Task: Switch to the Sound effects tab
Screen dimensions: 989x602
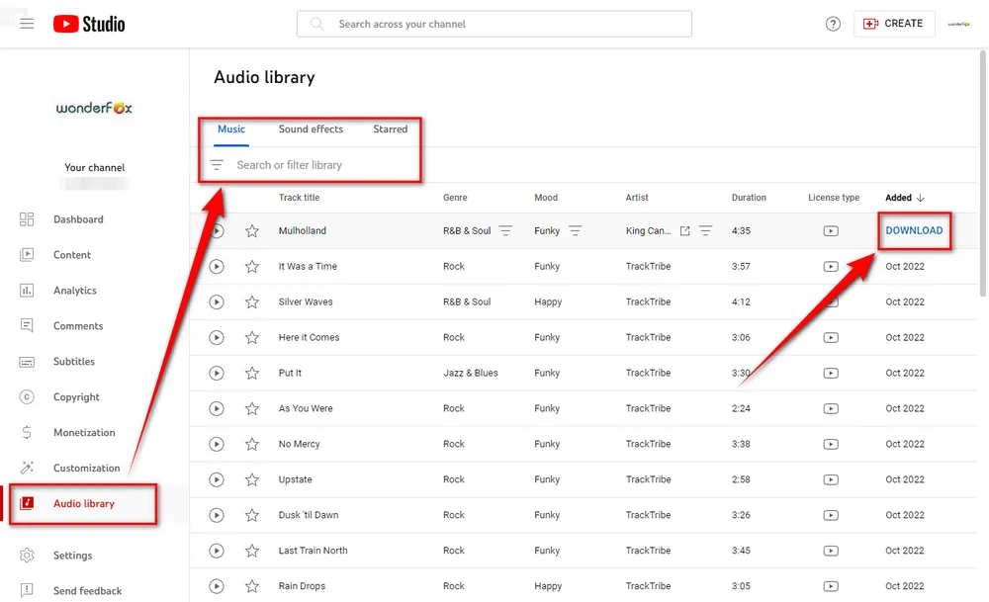Action: [x=311, y=129]
